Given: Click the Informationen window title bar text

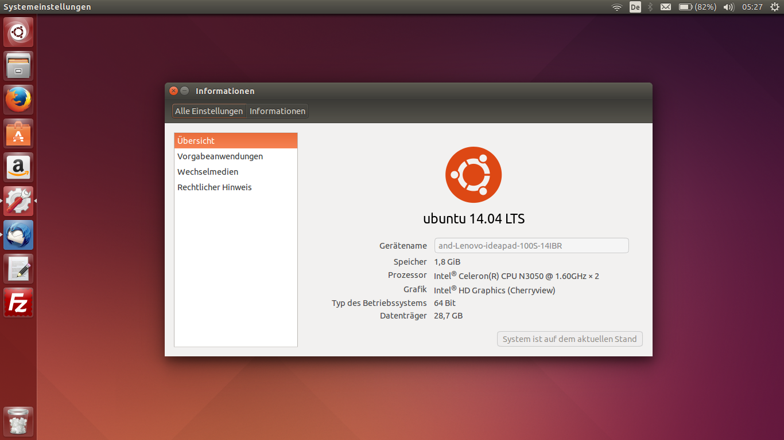Looking at the screenshot, I should tap(225, 91).
